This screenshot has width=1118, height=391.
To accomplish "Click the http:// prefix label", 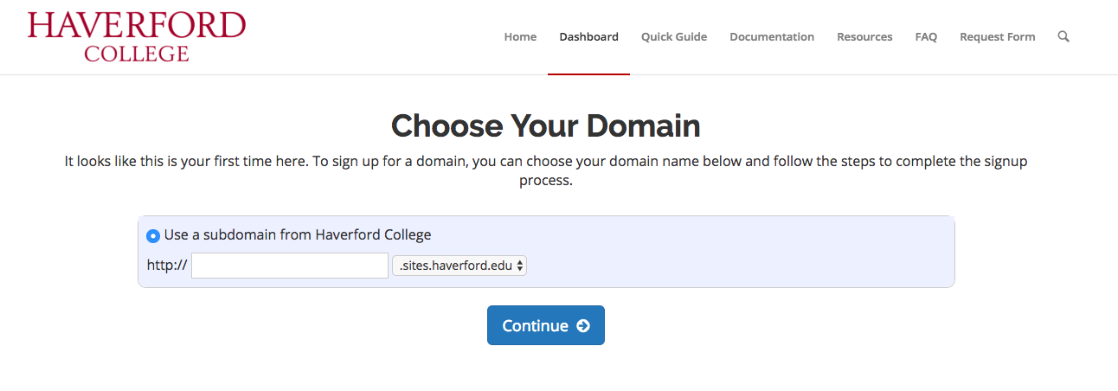I will click(167, 266).
